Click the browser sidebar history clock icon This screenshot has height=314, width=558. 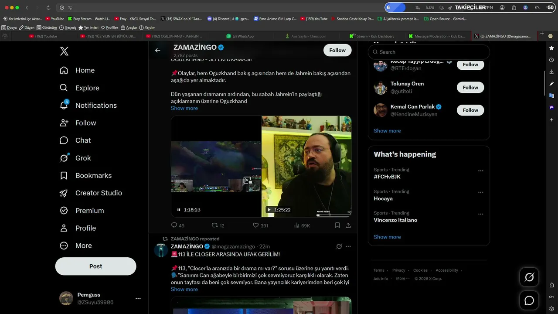click(551, 60)
